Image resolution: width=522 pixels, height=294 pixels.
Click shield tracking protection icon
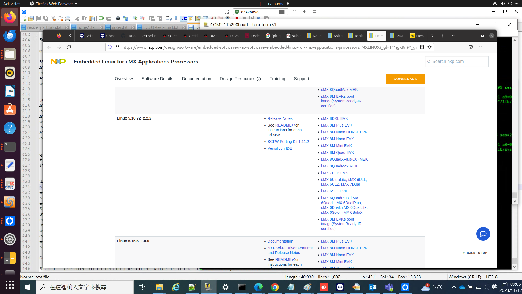(110, 47)
